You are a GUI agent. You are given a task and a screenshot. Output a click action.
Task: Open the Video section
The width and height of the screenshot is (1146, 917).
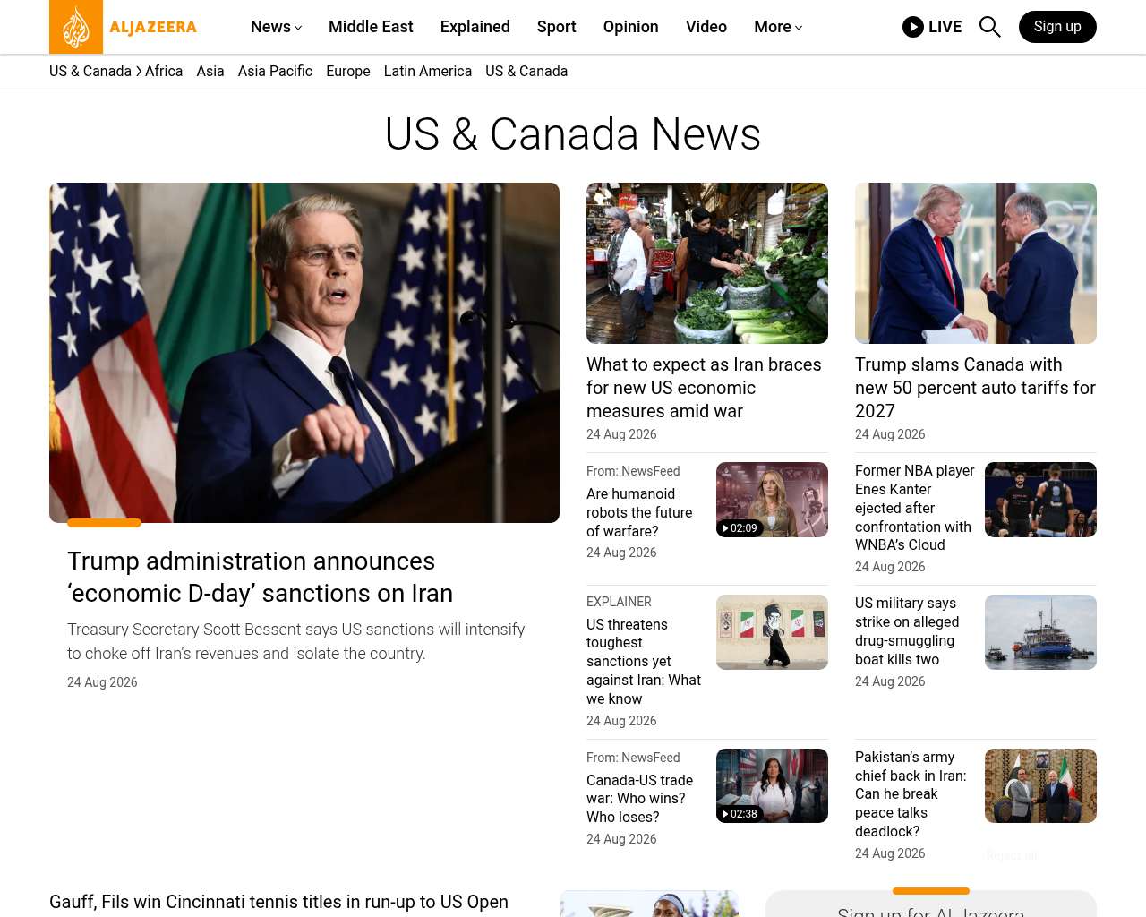pos(706,27)
